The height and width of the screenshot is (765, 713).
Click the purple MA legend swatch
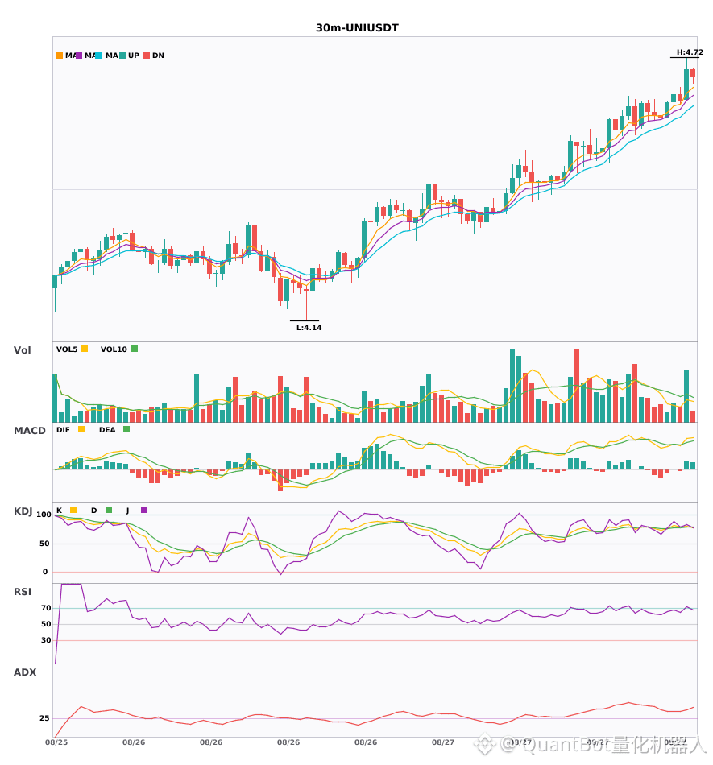[79, 56]
